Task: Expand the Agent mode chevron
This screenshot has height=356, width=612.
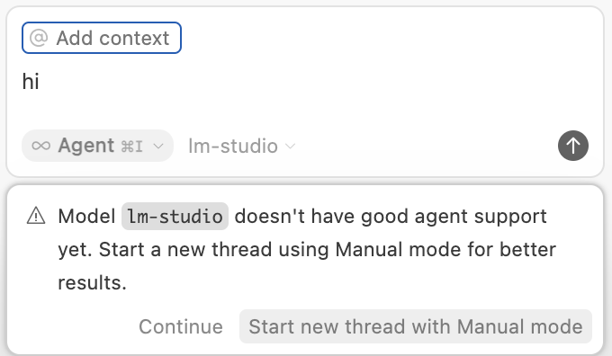Action: pyautogui.click(x=158, y=146)
